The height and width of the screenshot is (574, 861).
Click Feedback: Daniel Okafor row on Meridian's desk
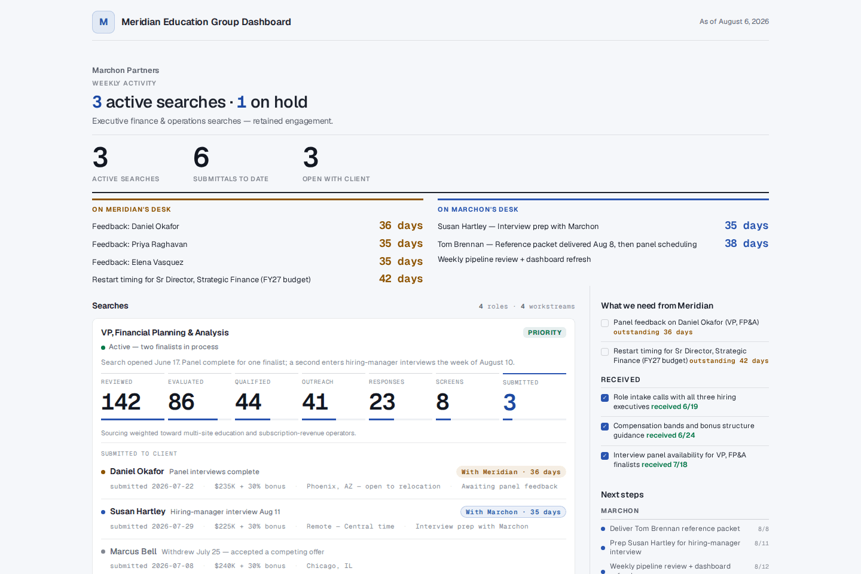(258, 226)
